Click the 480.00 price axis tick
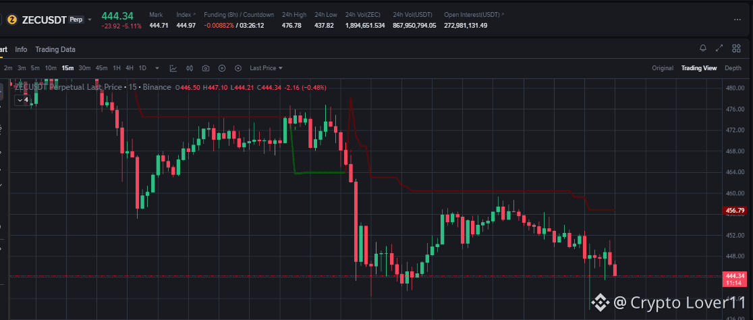This screenshot has width=753, height=320. [735, 88]
